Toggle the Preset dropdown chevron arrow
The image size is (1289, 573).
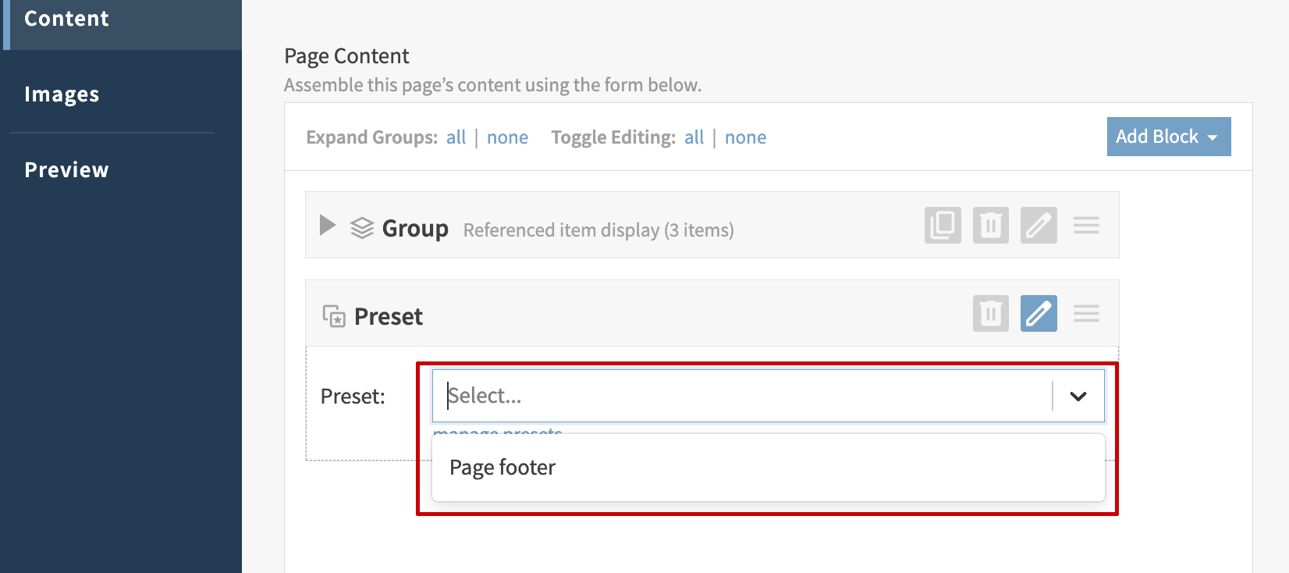1078,396
